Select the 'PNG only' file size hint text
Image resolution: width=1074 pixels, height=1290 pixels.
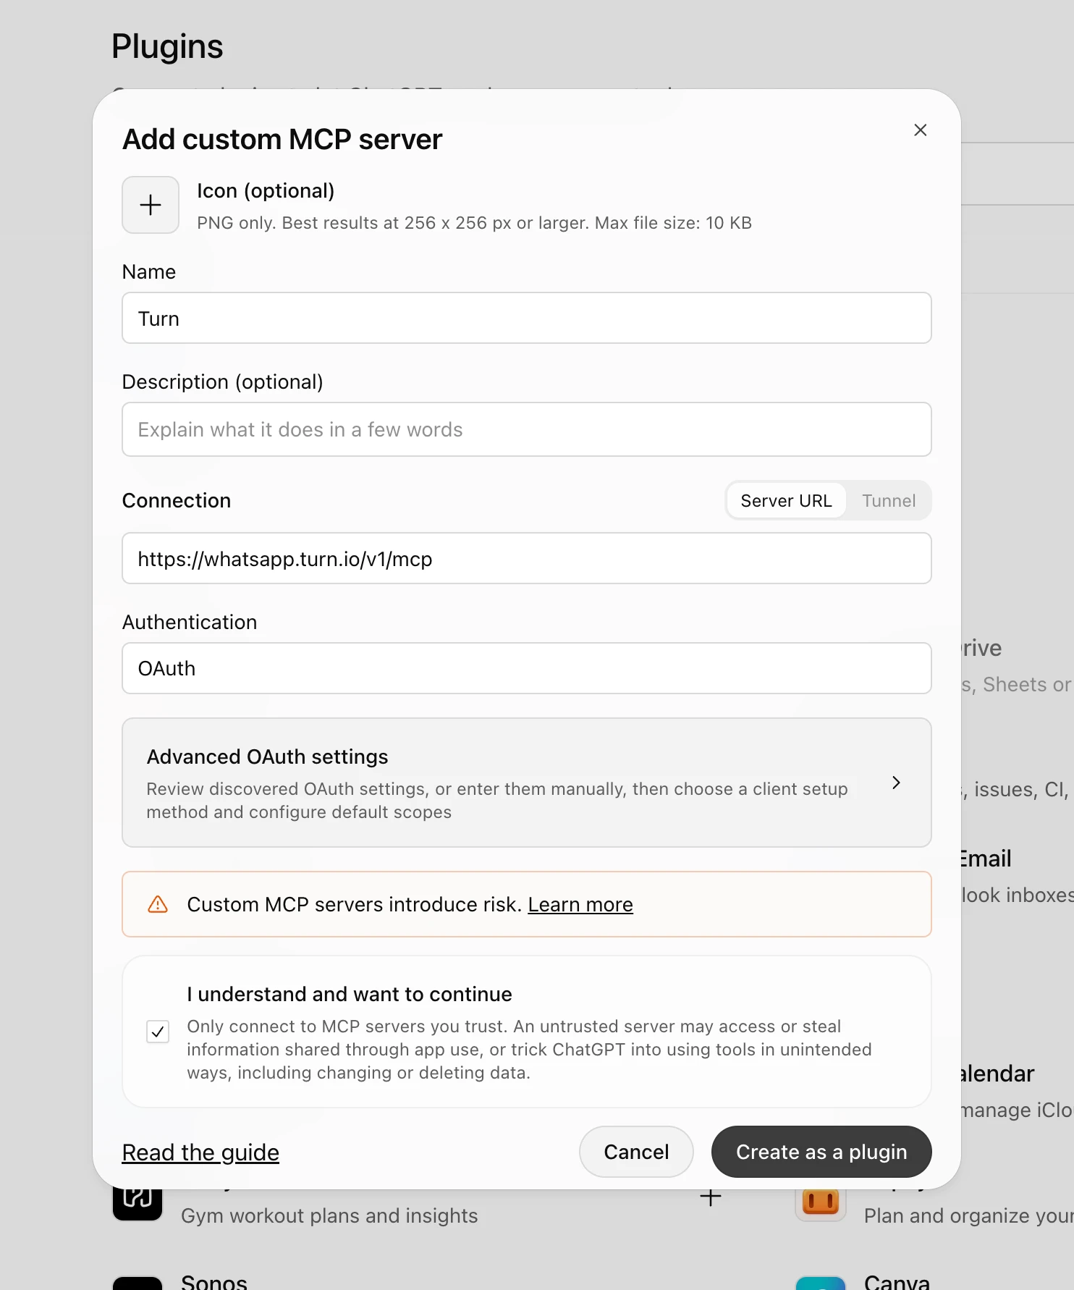474,223
